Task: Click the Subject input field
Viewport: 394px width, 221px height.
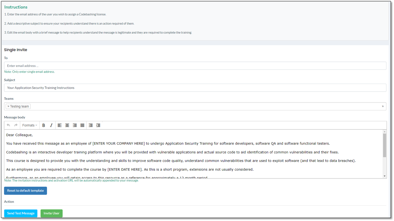Action: click(195, 88)
